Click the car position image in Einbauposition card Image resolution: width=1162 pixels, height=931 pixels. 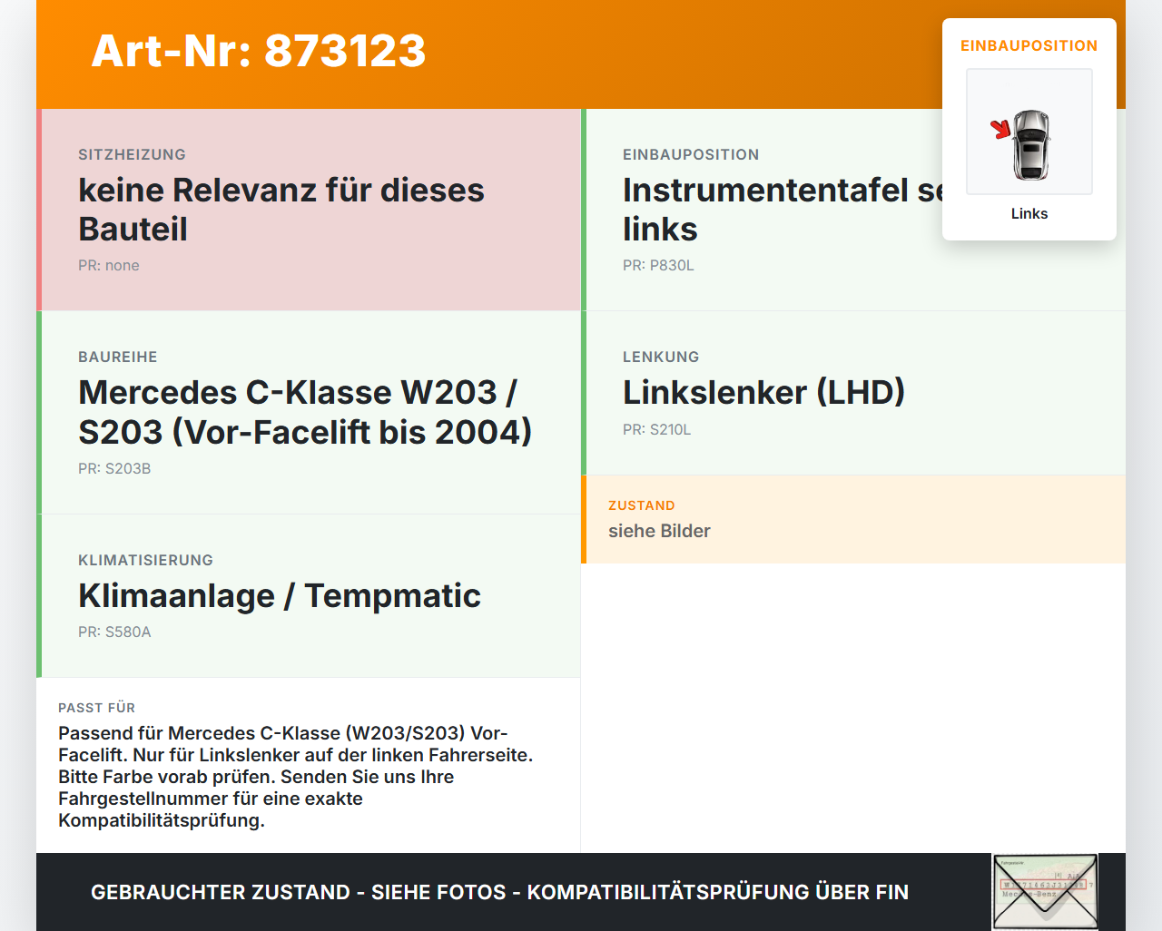click(x=1029, y=132)
